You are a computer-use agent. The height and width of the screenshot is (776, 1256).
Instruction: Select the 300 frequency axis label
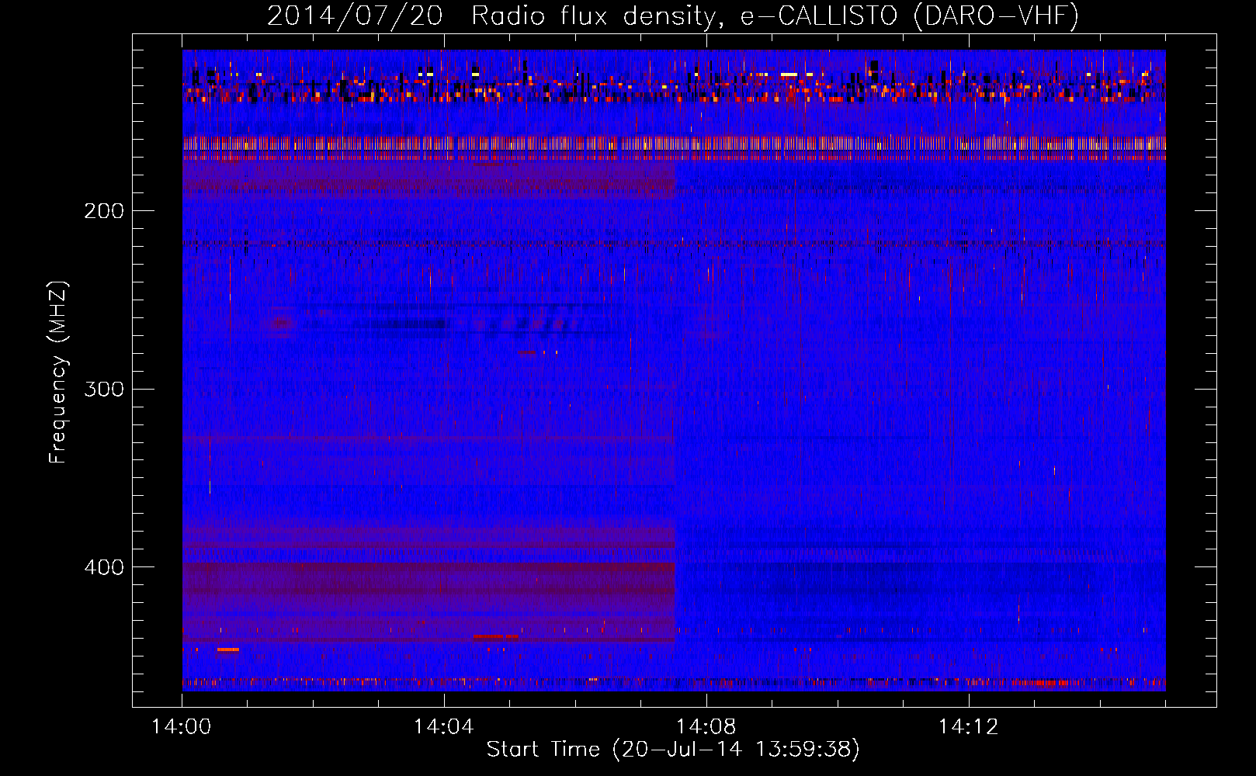[104, 389]
